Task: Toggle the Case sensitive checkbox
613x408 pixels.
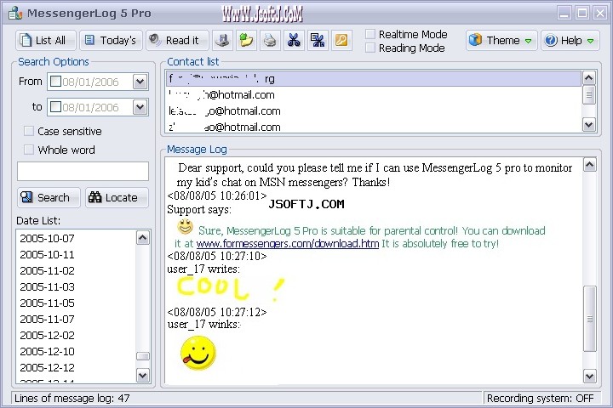Action: [29, 131]
